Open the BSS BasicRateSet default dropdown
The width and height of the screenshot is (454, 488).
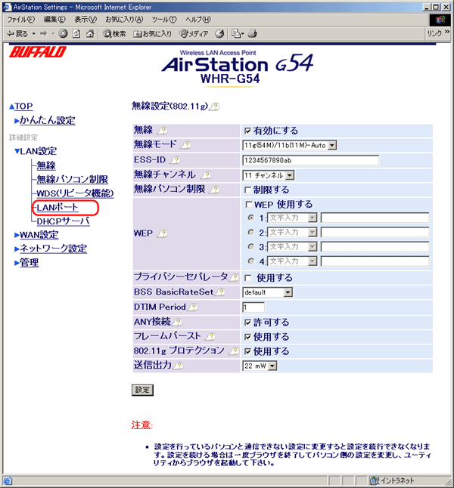tap(268, 292)
